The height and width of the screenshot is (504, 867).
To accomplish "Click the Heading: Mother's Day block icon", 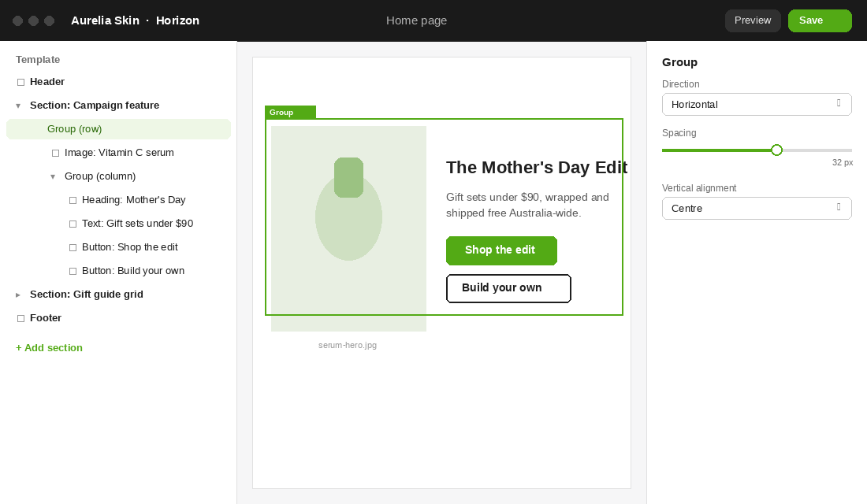I will click(73, 200).
